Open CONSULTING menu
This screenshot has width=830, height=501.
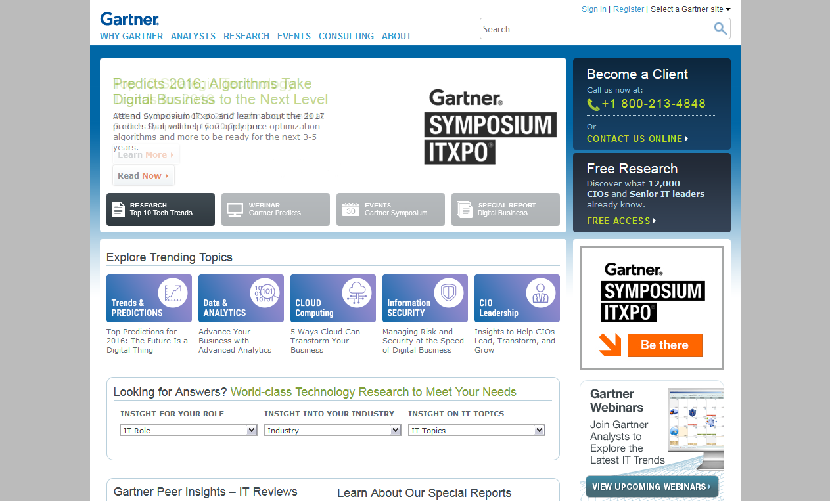coord(346,36)
